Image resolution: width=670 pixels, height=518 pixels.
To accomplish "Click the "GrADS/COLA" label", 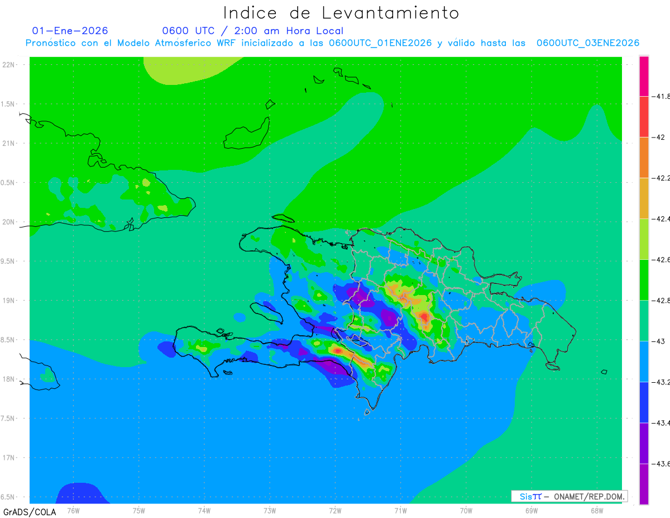I will coord(30,512).
